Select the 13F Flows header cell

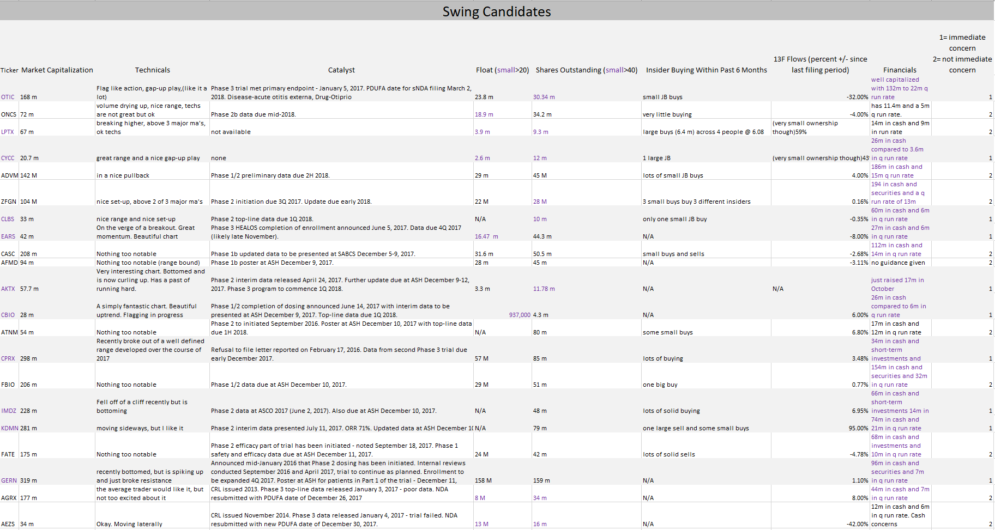(821, 64)
